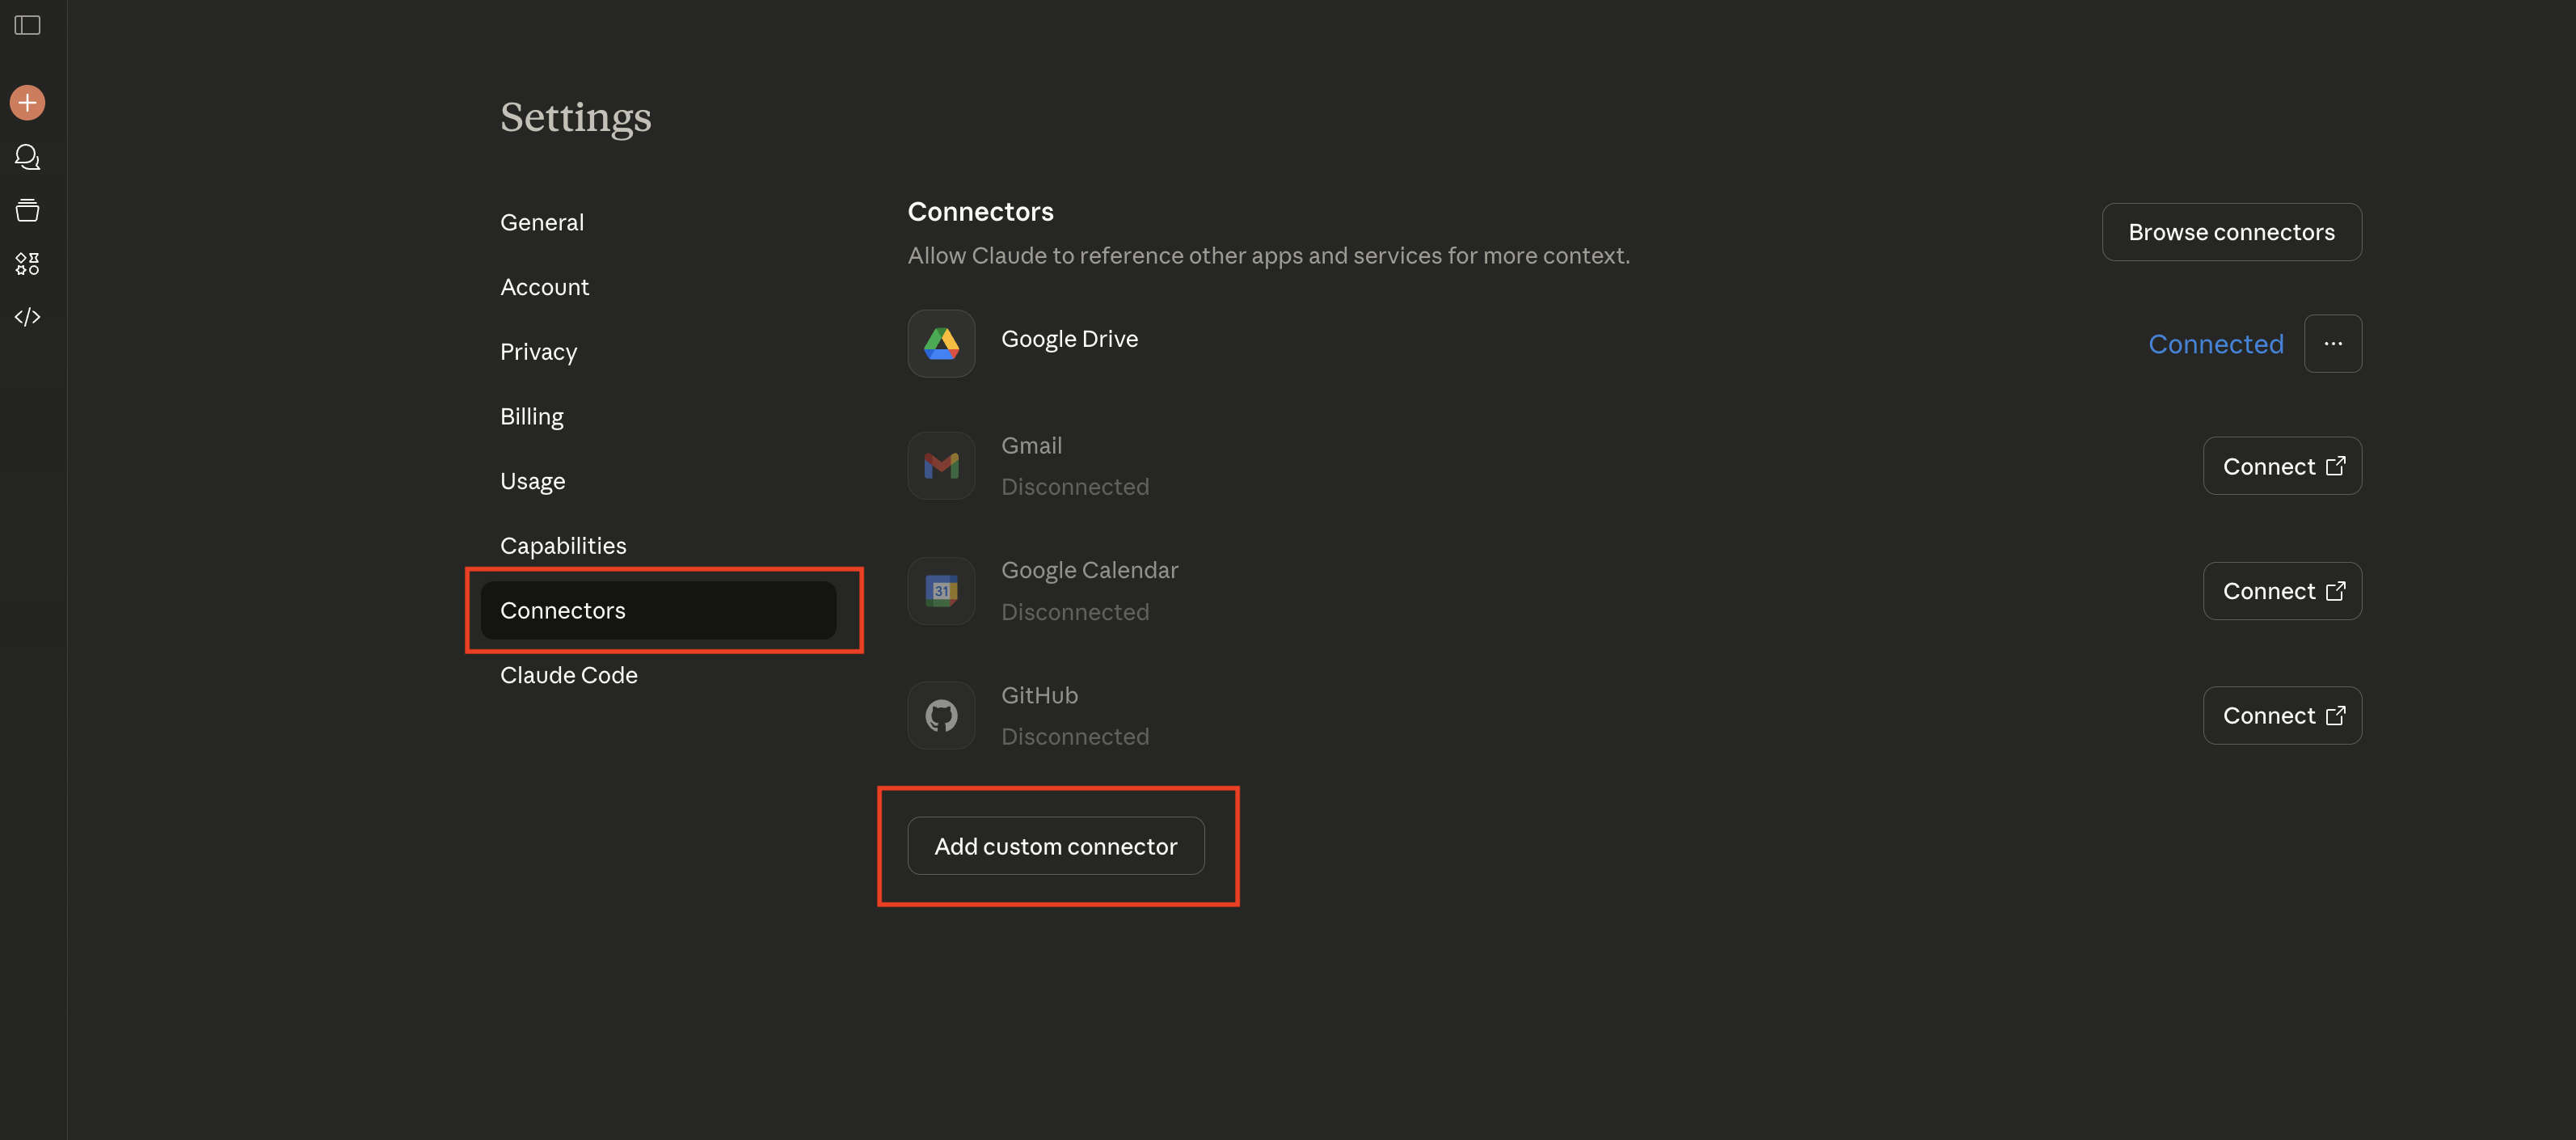The image size is (2576, 1140).
Task: Click the Google Drive logo
Action: pos(941,343)
